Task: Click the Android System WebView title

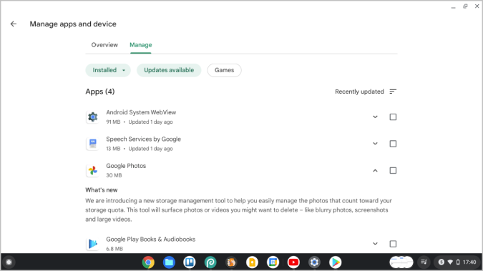Action: pos(141,112)
